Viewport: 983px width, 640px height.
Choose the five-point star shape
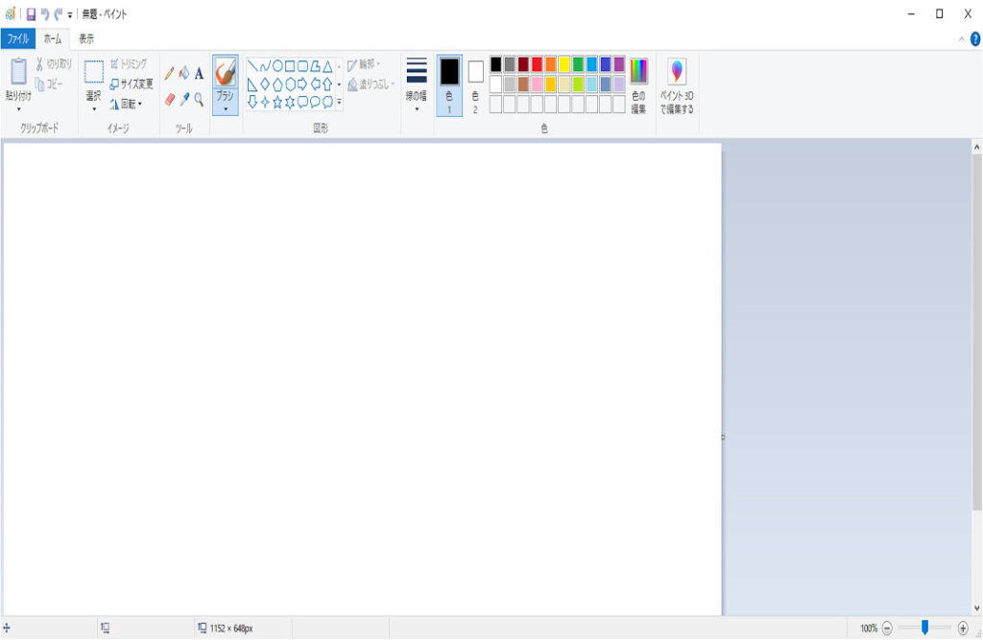coord(277,102)
